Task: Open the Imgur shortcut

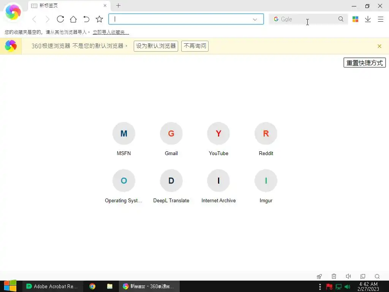Action: 266,186
